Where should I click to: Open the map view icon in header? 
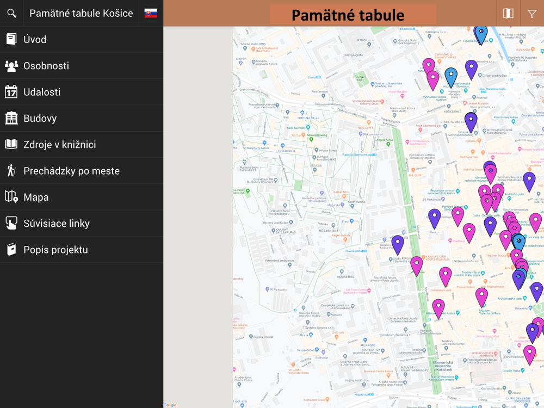[x=508, y=13]
